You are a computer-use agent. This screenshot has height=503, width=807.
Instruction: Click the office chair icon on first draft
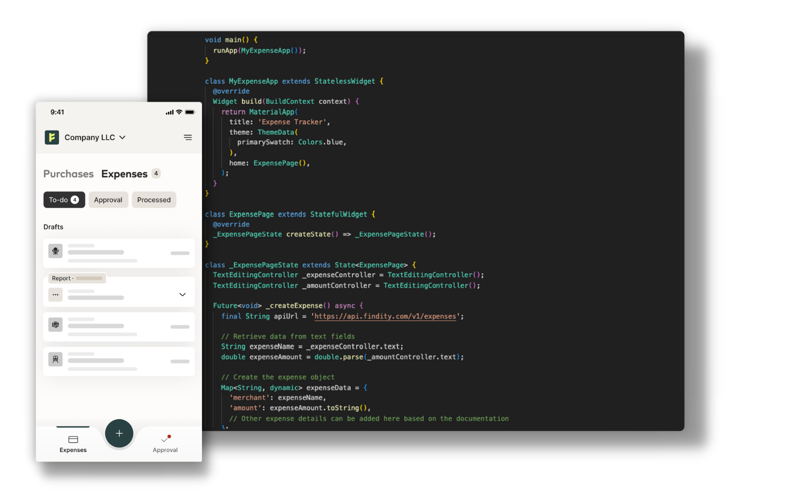click(x=55, y=250)
